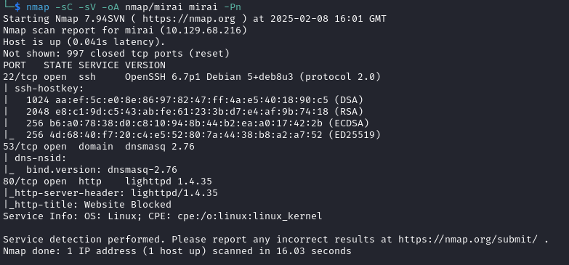Screen dimensions: 569x265
Task: Click the RSA hostkey fingerprint line
Action: (195, 111)
